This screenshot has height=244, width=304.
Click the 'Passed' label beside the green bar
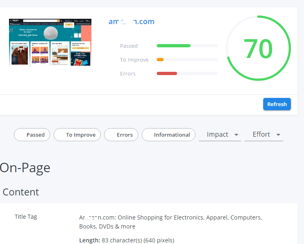pos(129,46)
